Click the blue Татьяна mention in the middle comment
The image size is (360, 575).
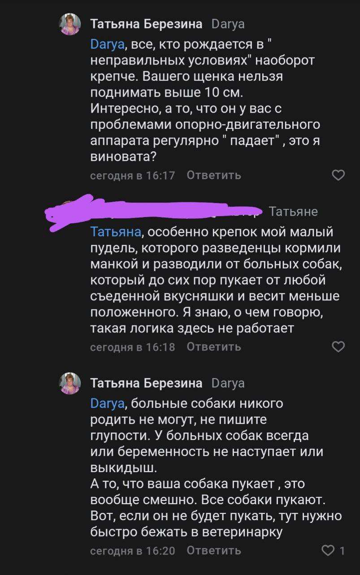[116, 232]
